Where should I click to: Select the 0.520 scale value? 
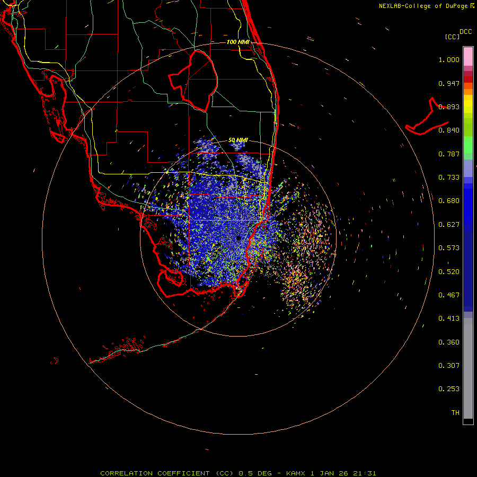click(x=449, y=272)
